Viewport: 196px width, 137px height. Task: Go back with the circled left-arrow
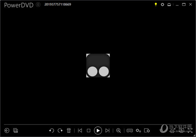[x=7, y=131]
